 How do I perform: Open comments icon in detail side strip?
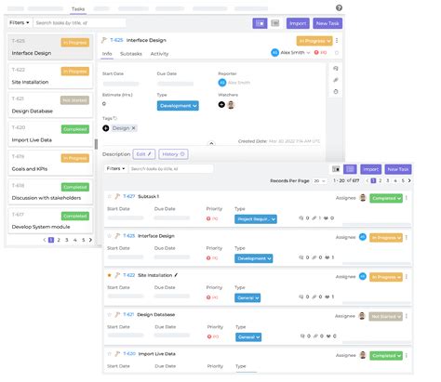[336, 69]
